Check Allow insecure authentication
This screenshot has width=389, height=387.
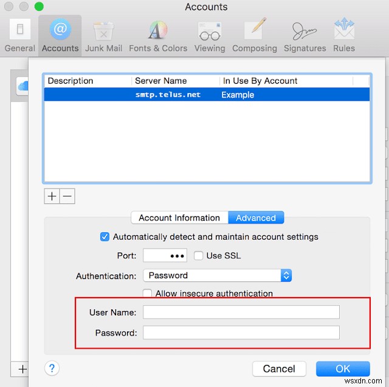point(147,293)
